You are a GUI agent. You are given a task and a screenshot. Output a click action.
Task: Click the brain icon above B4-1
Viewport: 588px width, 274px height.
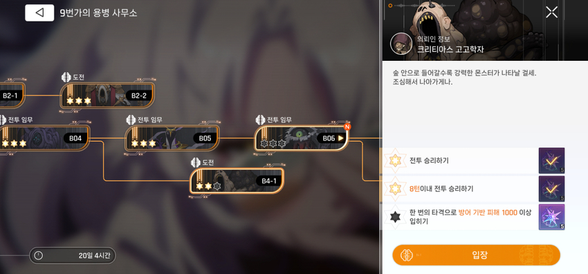(196, 163)
